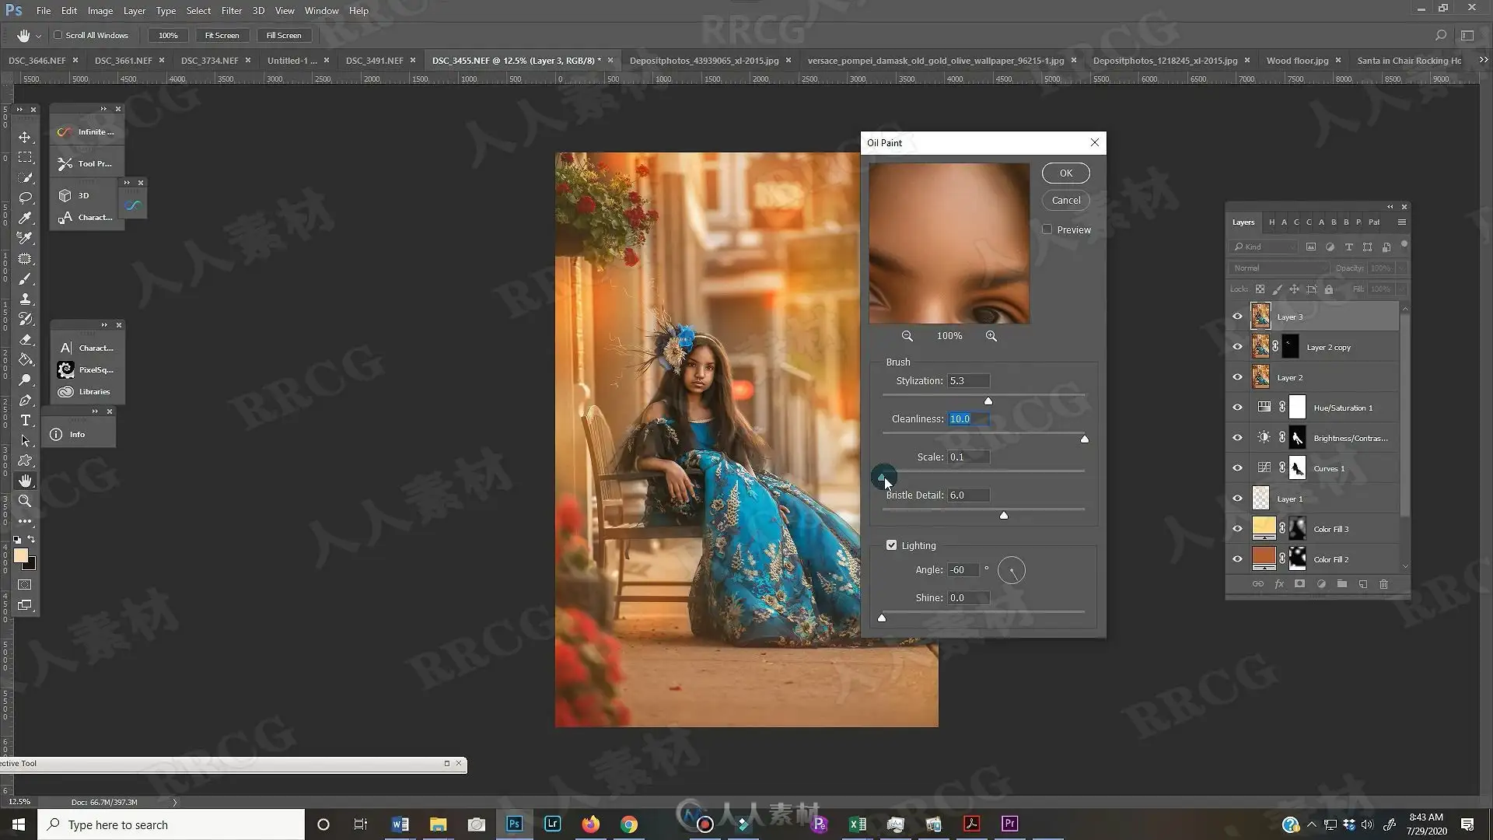The image size is (1493, 840).
Task: Delete layer using trash icon
Action: pyautogui.click(x=1383, y=584)
